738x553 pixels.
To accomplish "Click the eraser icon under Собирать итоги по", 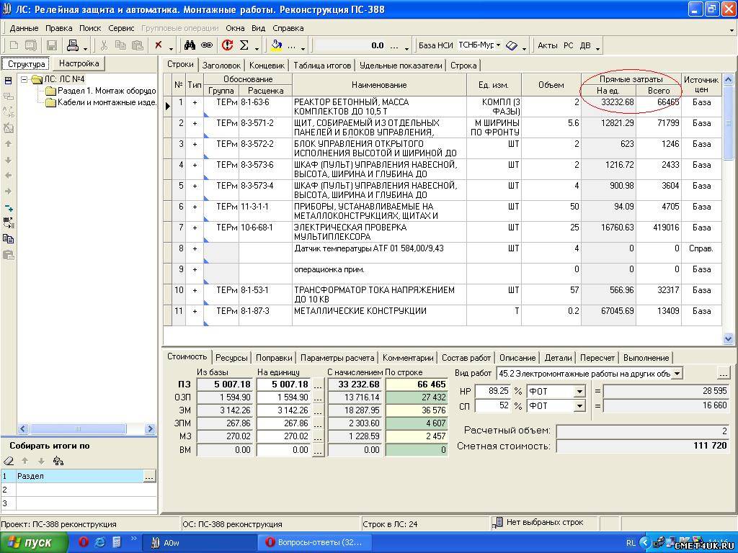I will pos(9,461).
